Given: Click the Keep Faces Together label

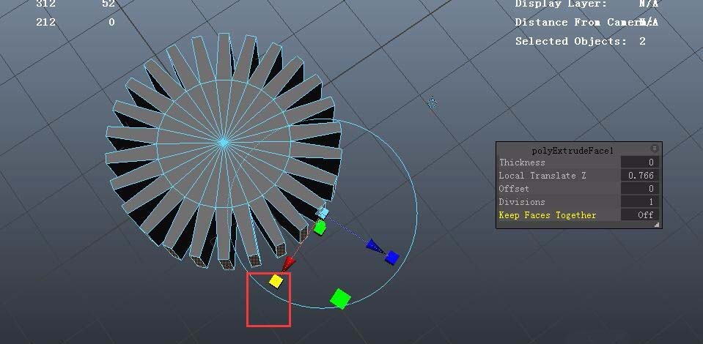Looking at the screenshot, I should 548,215.
